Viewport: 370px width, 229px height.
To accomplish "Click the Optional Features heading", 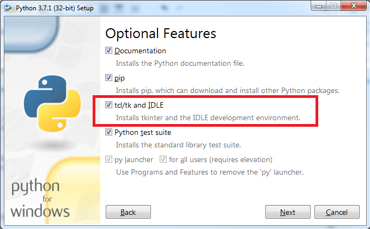I will click(x=161, y=34).
